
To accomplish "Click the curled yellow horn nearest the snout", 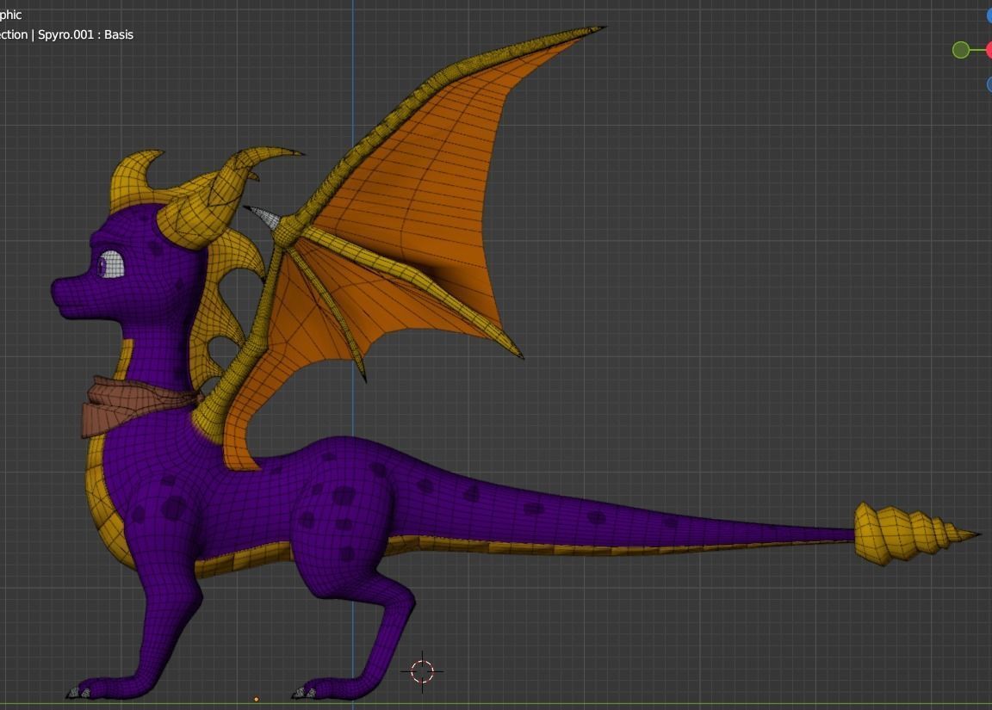I will click(133, 180).
